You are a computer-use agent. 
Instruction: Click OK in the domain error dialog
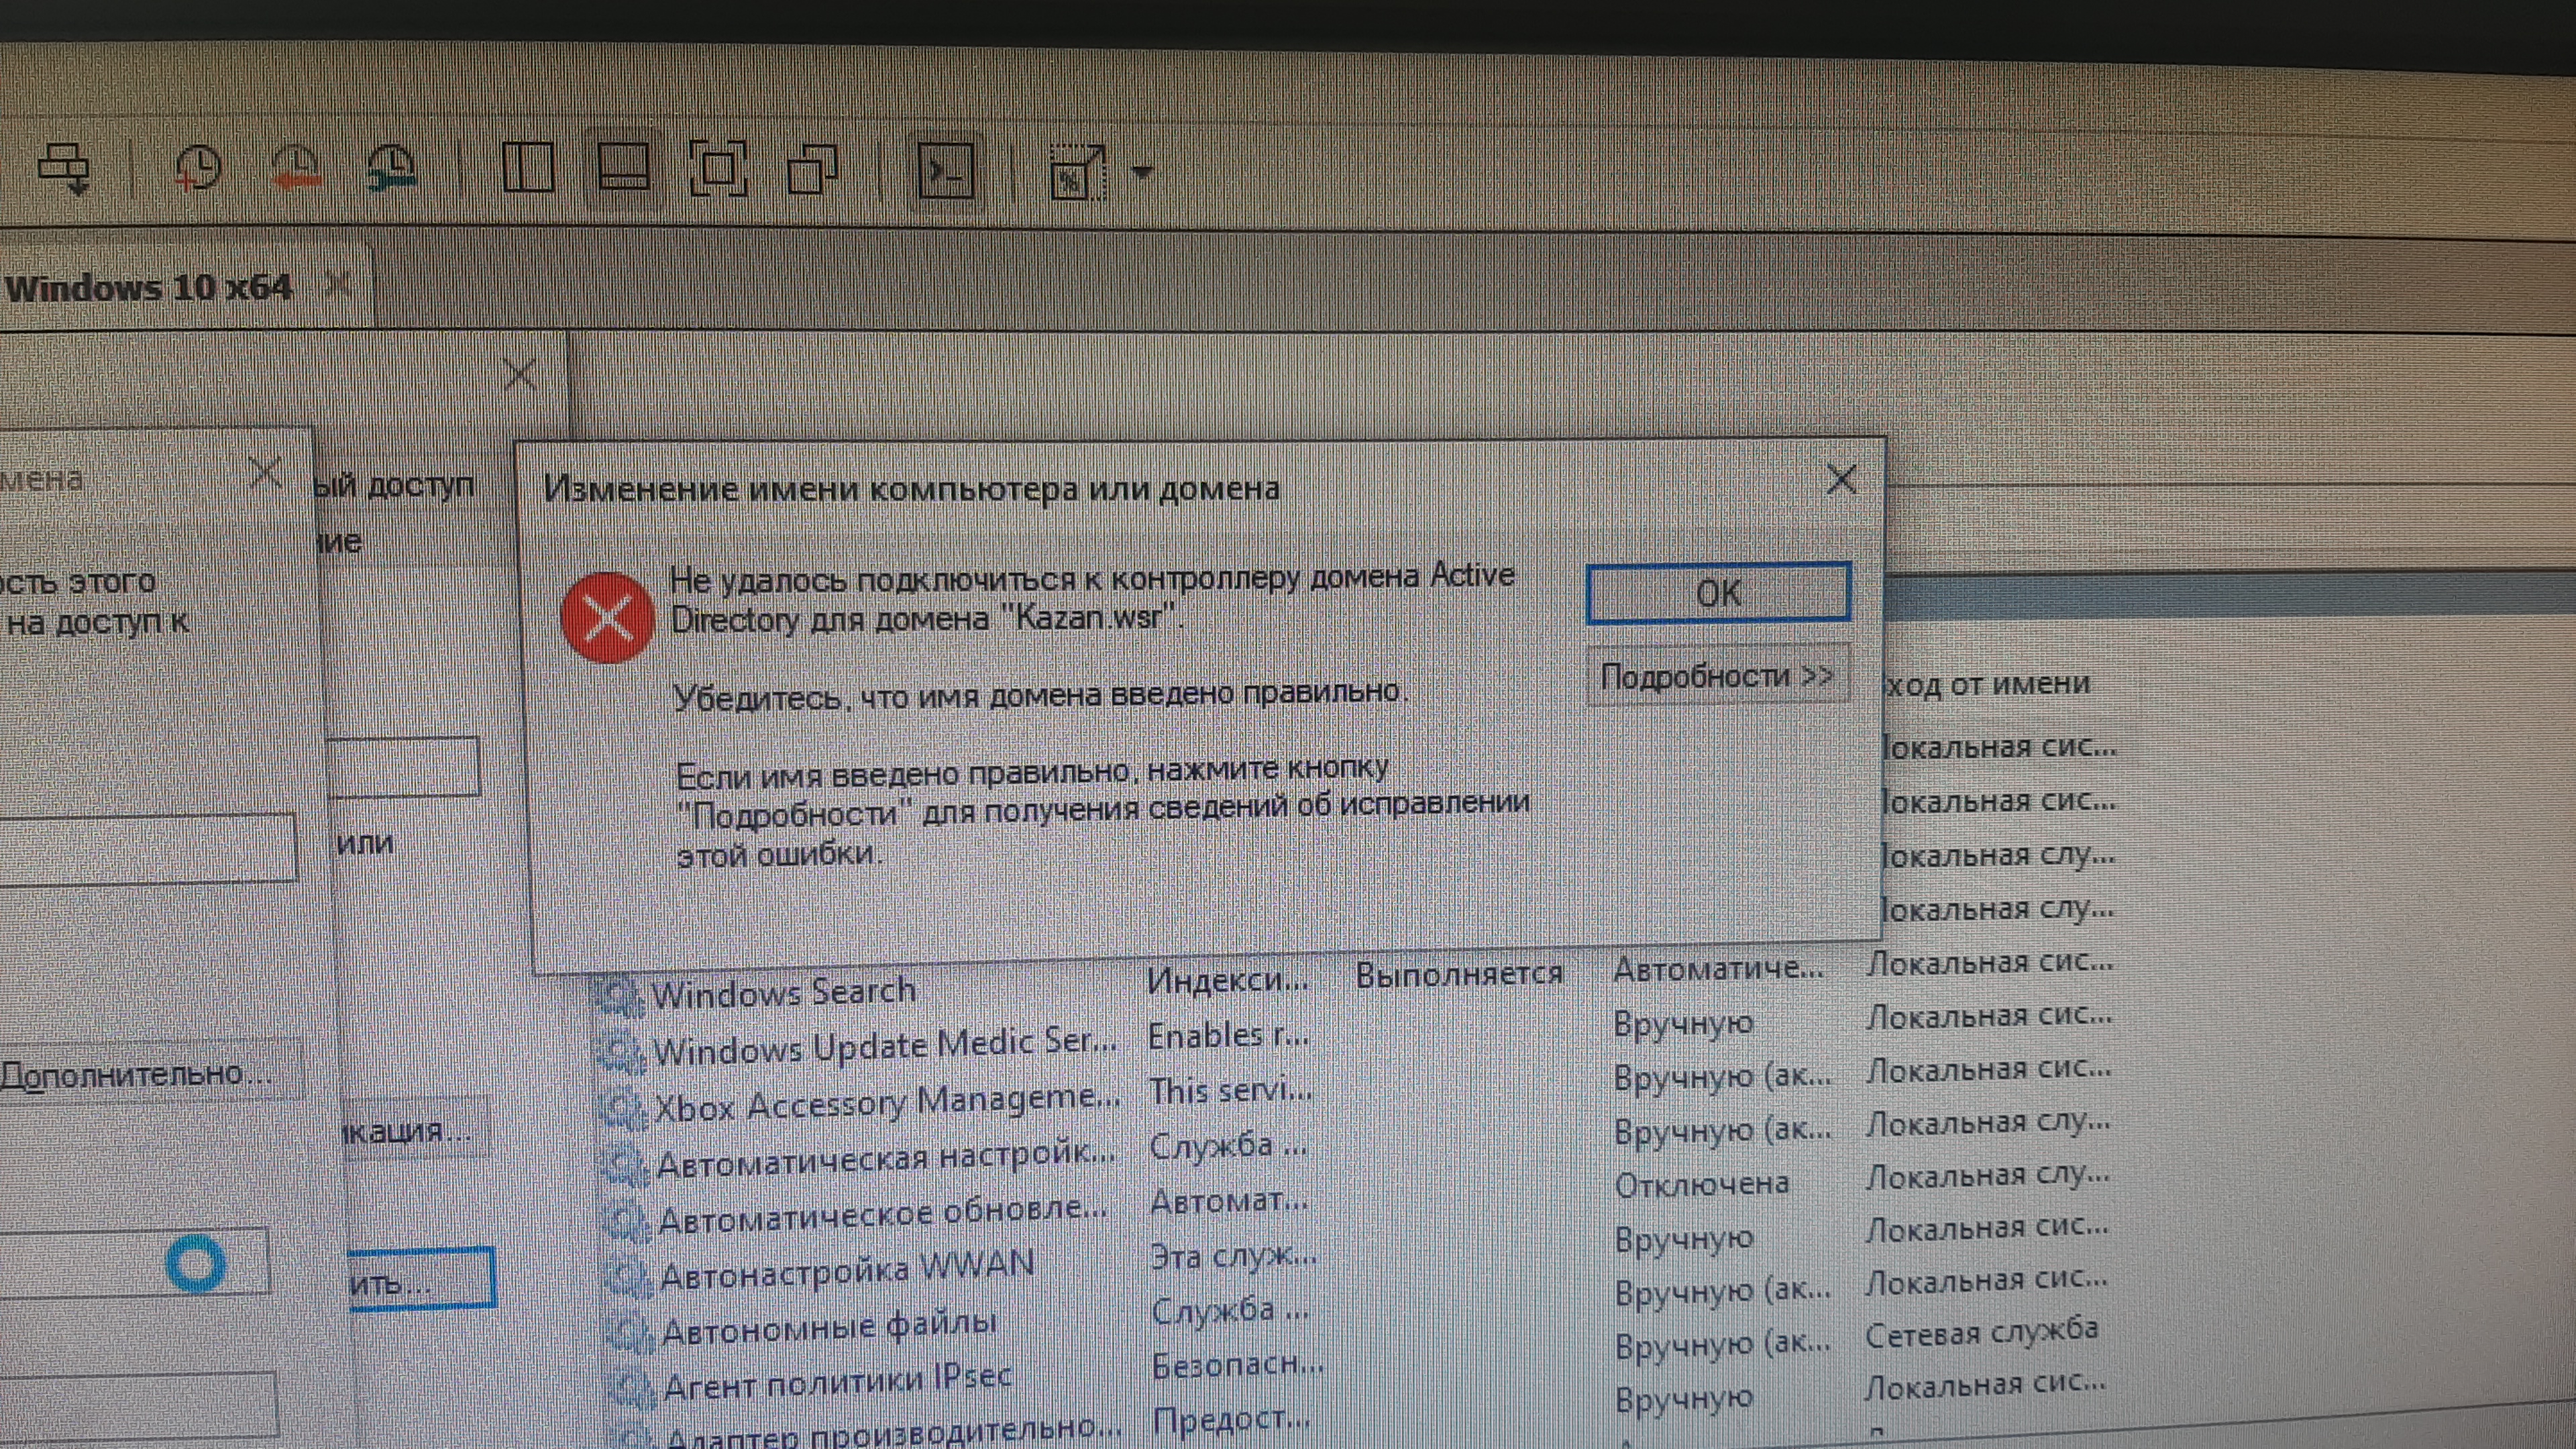(x=1718, y=593)
